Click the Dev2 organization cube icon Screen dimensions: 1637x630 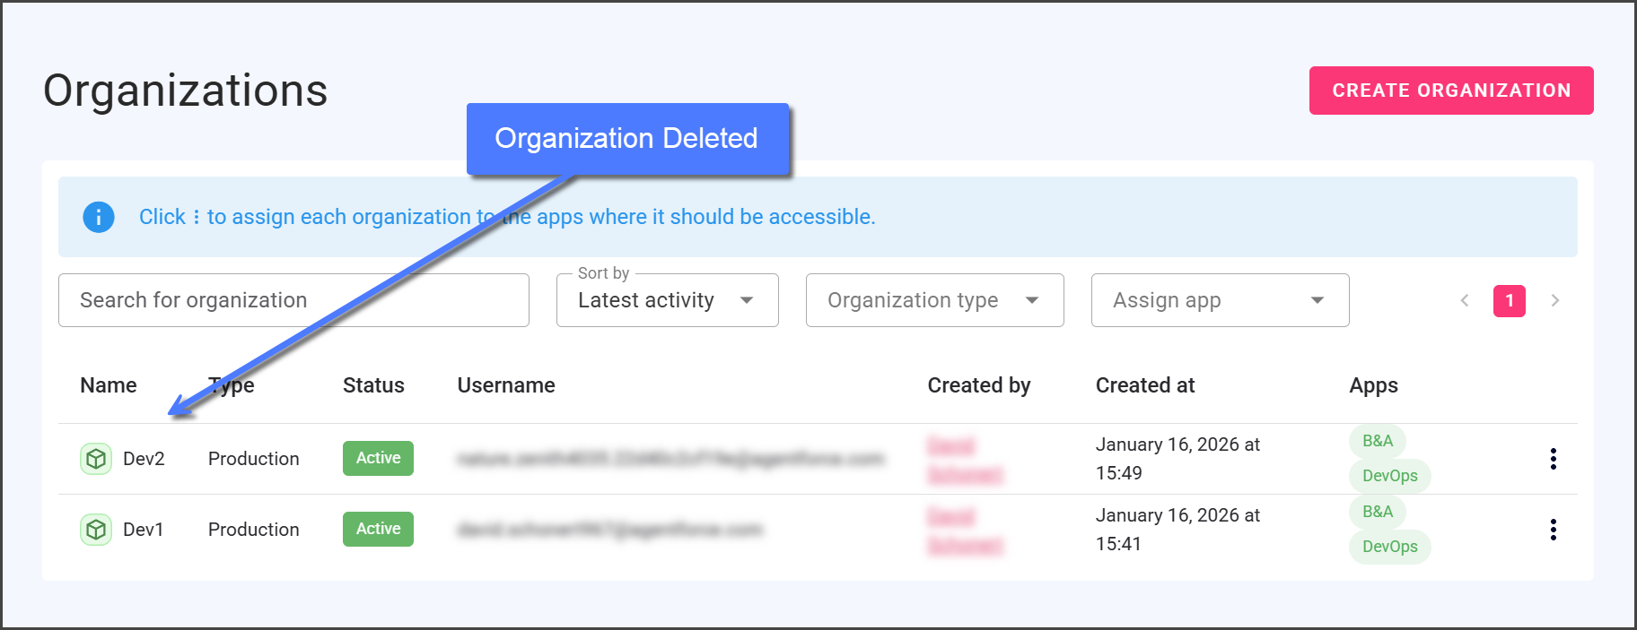coord(96,459)
